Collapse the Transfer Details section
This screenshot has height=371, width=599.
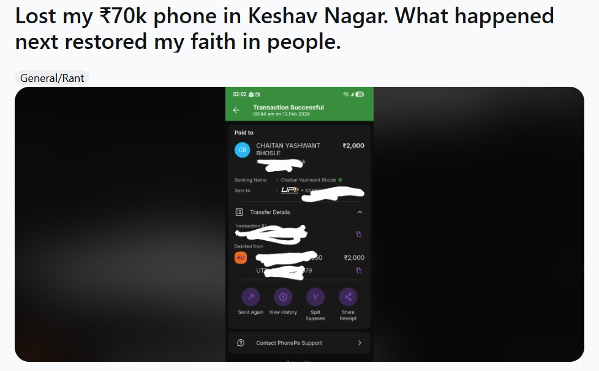click(360, 212)
